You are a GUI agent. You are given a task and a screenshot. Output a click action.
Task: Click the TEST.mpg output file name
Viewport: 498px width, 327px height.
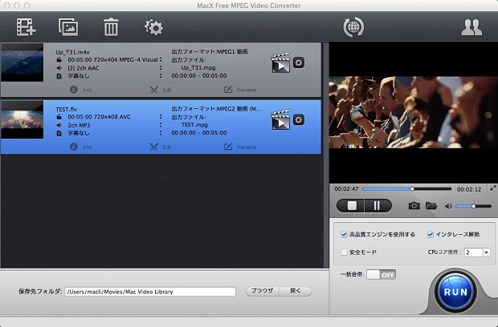(194, 125)
